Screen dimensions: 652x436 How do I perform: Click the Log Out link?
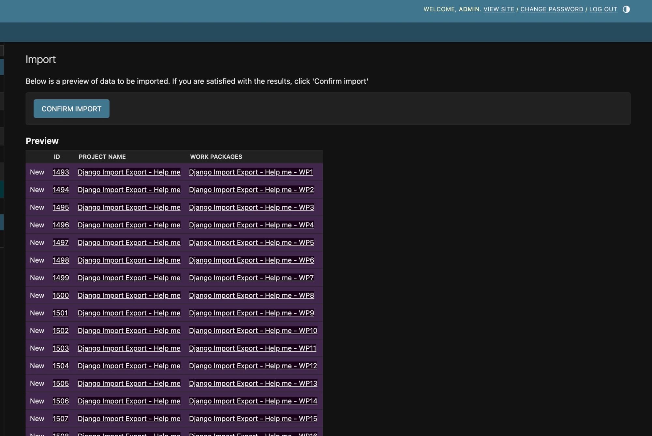coord(603,9)
